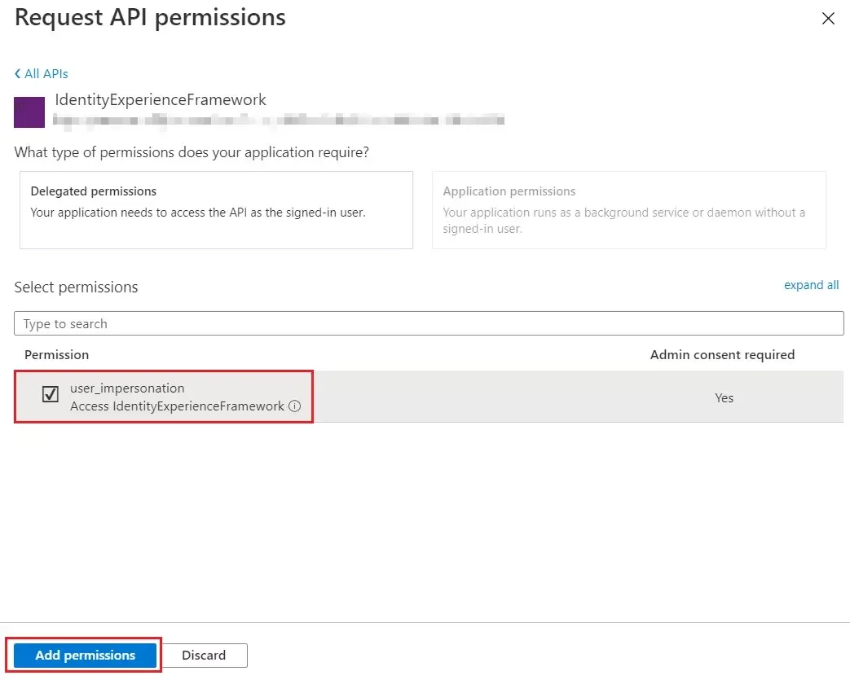Select the Application permissions card
Screen dimensions: 850x680
pyautogui.click(x=628, y=210)
